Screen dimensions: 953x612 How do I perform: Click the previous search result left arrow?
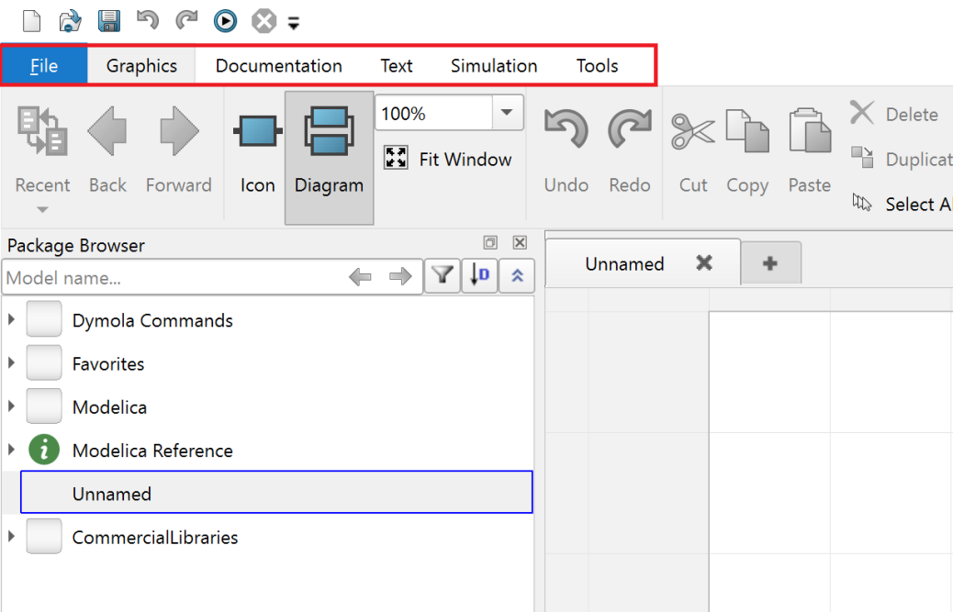tap(360, 277)
